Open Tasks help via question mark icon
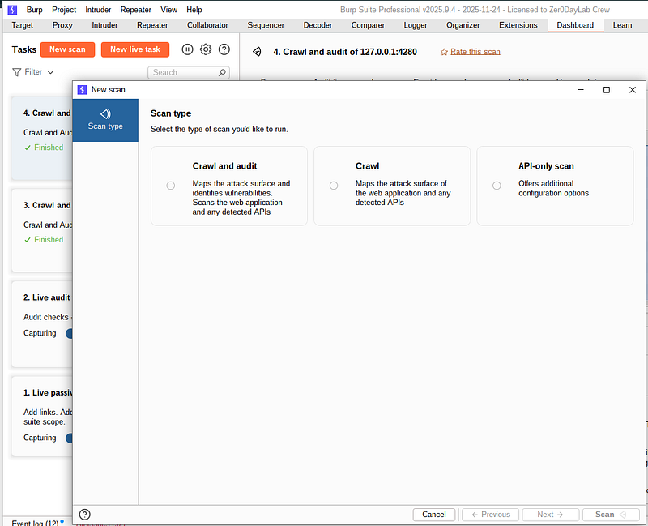Image resolution: width=648 pixels, height=526 pixels. tap(224, 49)
